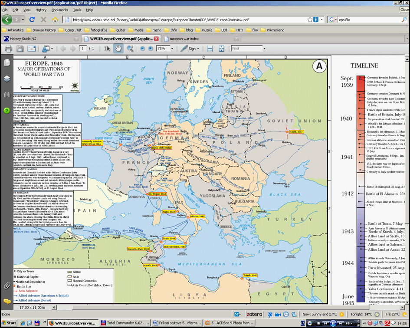Activate the marquee zoom magnifier tool
Screen dimensions: 410x328
[129, 49]
